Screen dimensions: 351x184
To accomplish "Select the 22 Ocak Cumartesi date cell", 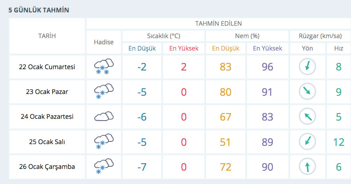I will point(47,67).
